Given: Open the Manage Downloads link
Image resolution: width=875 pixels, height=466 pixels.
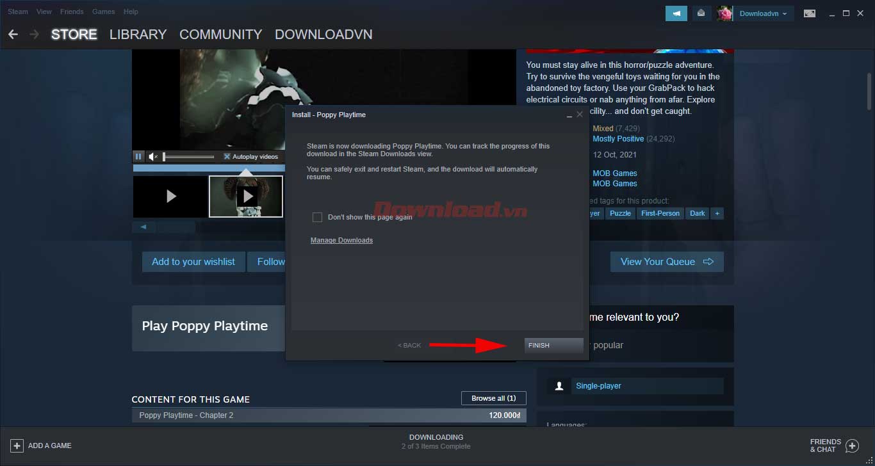Looking at the screenshot, I should click(x=341, y=241).
